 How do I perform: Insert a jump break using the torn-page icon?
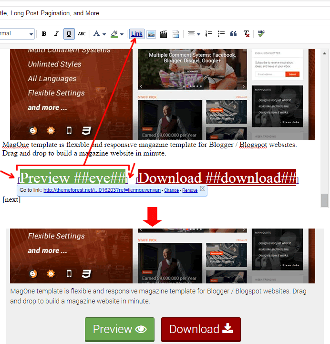tap(175, 34)
